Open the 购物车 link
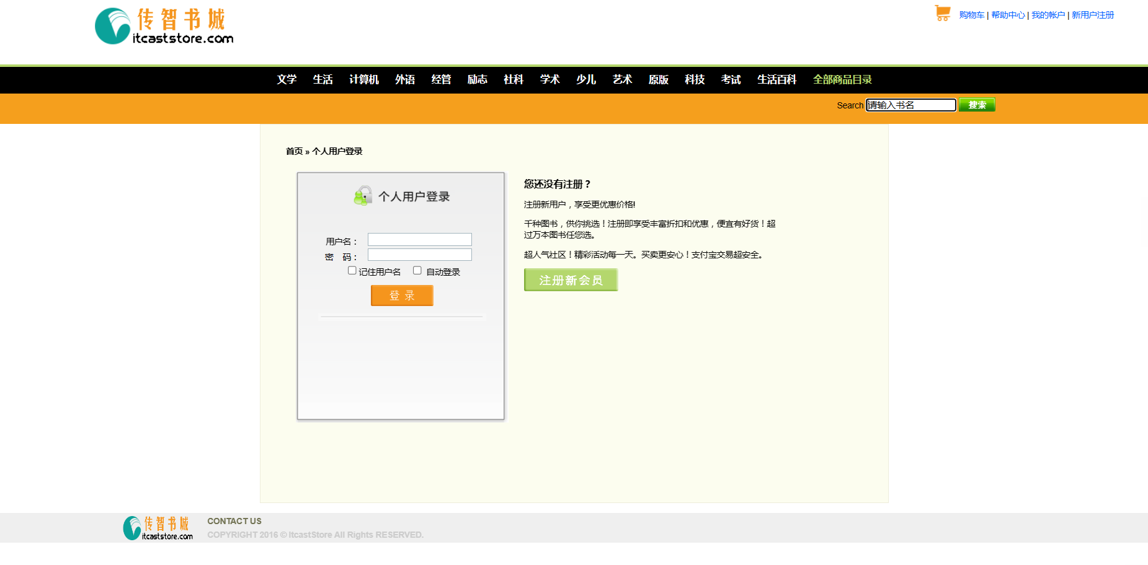This screenshot has width=1148, height=565. [971, 15]
